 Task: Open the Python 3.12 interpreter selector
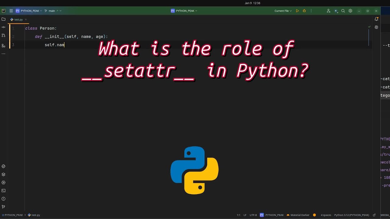click(352, 215)
